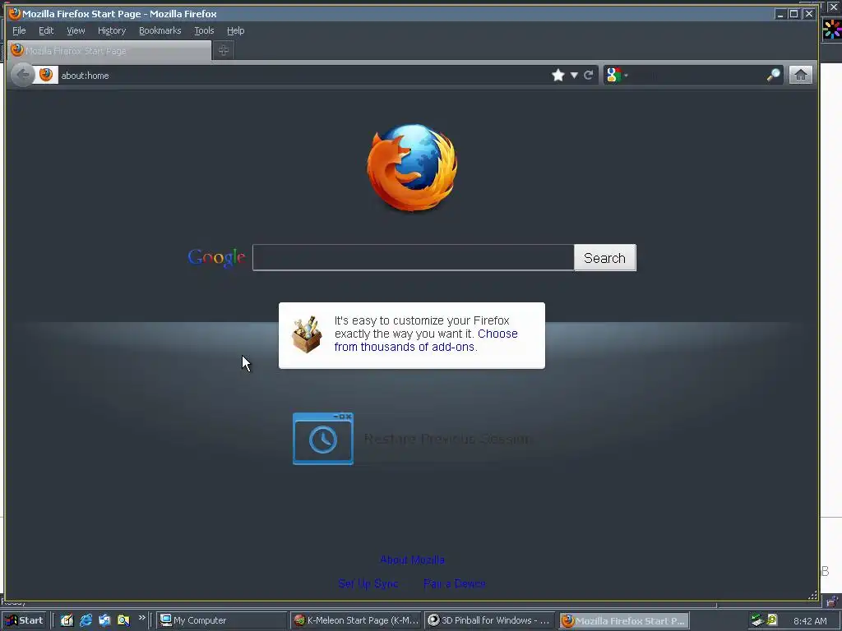Click the Search button
The image size is (842, 631).
pos(604,257)
